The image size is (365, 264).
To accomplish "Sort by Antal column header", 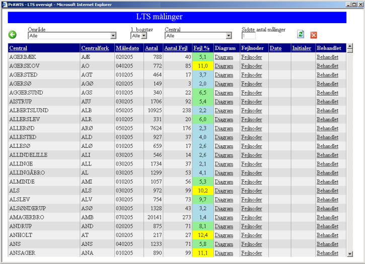I will click(152, 48).
